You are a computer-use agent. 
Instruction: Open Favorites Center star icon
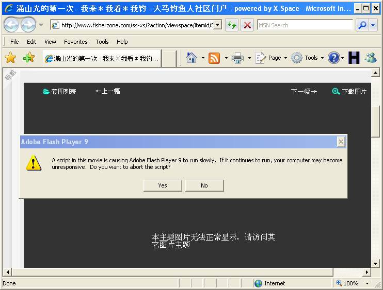coord(10,58)
